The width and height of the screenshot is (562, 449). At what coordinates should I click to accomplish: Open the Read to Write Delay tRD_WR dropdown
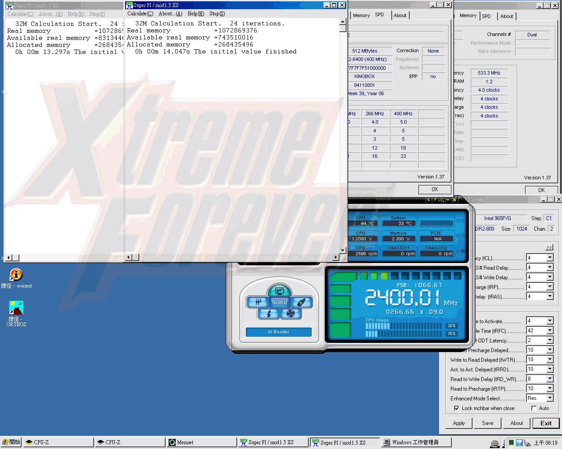tap(550, 379)
